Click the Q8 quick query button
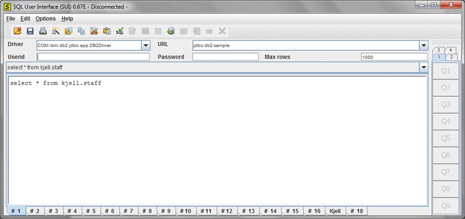 [x=446, y=189]
